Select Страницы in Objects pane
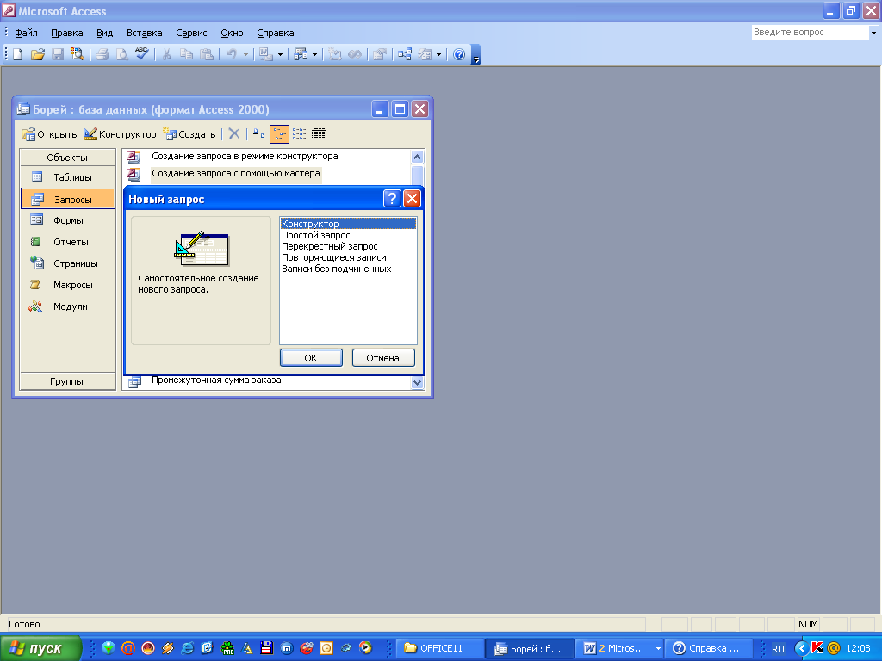Screen dimensions: 882x661 pos(67,263)
